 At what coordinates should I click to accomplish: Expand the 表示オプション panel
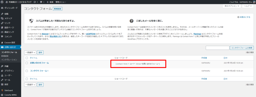232,6
